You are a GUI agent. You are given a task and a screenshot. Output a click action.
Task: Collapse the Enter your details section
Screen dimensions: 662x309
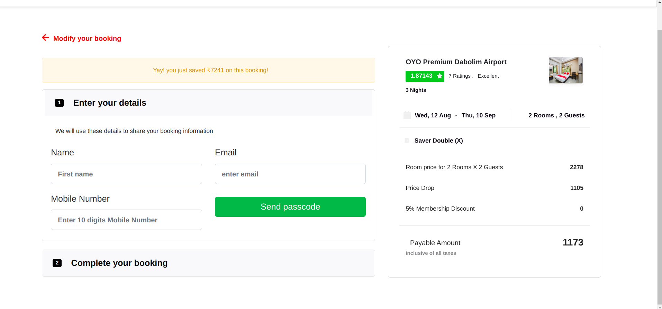coord(110,103)
